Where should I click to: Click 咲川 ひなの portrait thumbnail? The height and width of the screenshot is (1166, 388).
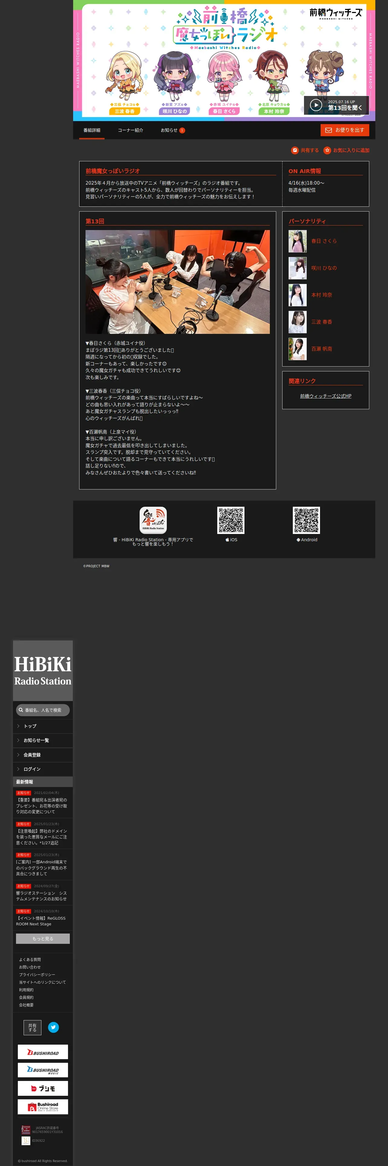tap(298, 268)
